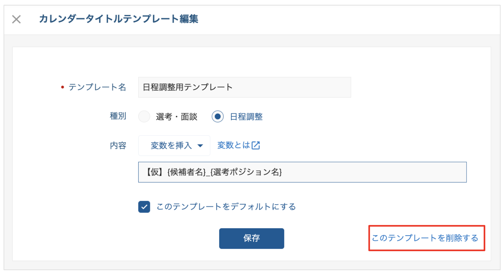Click into the 内容 title template text field
Image resolution: width=504 pixels, height=273 pixels.
pyautogui.click(x=302, y=172)
